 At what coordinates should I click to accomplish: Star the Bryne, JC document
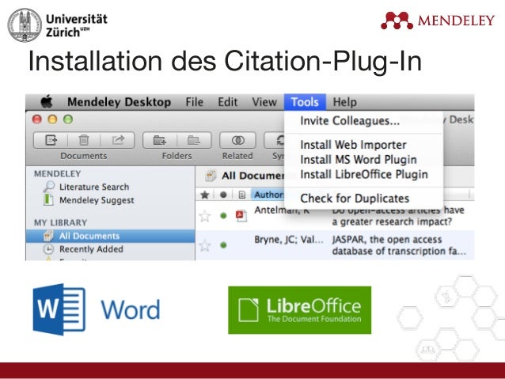pyautogui.click(x=205, y=245)
